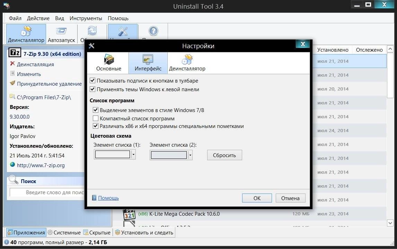The height and width of the screenshot is (249, 397).
Task: Open the Действие menu
Action: tap(38, 18)
